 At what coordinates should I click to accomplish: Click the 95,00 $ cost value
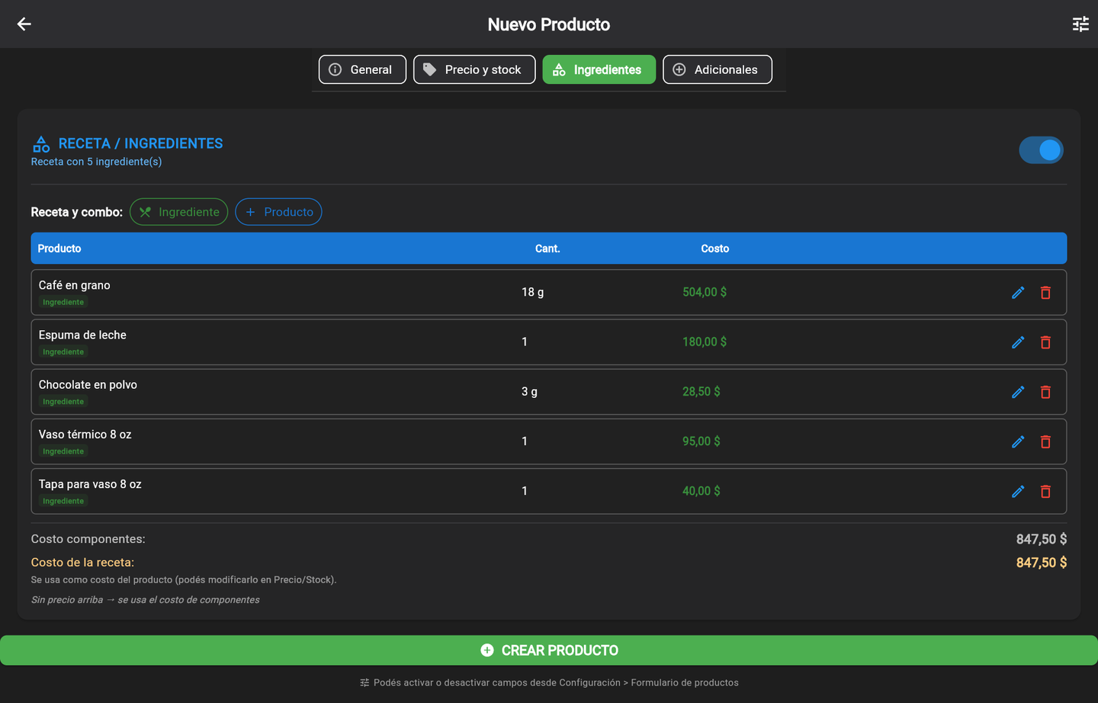pos(701,441)
